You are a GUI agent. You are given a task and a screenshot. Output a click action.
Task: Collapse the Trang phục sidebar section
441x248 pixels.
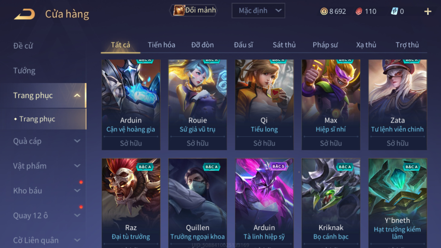(77, 95)
